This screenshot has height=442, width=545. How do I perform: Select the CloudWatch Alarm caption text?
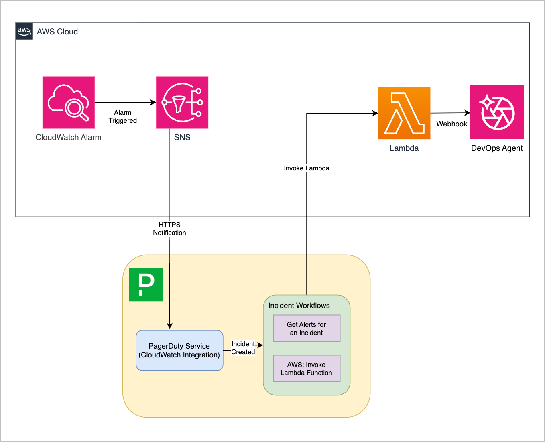tap(69, 137)
